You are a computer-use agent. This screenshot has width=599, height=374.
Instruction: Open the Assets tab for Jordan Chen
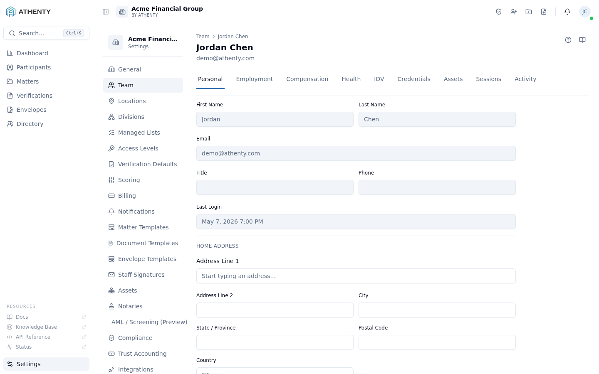pyautogui.click(x=453, y=79)
